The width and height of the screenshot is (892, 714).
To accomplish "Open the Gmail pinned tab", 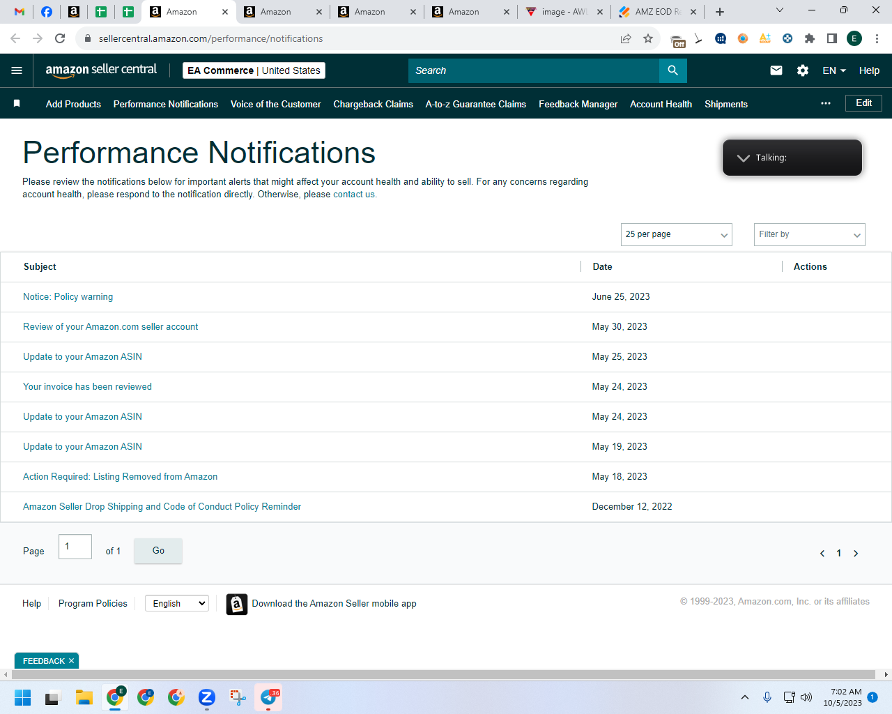I will (x=20, y=12).
